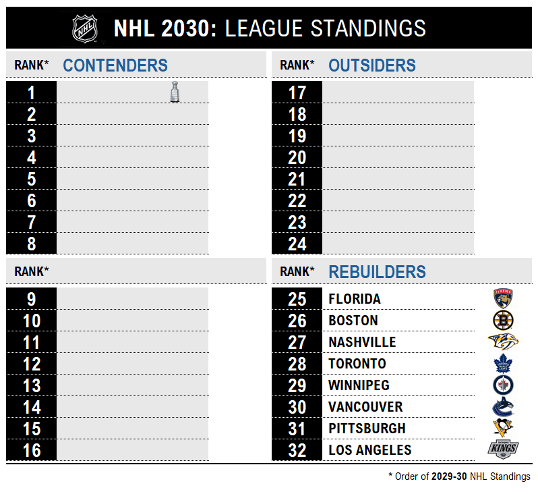Click the Winnipeg Jets logo

504,385
